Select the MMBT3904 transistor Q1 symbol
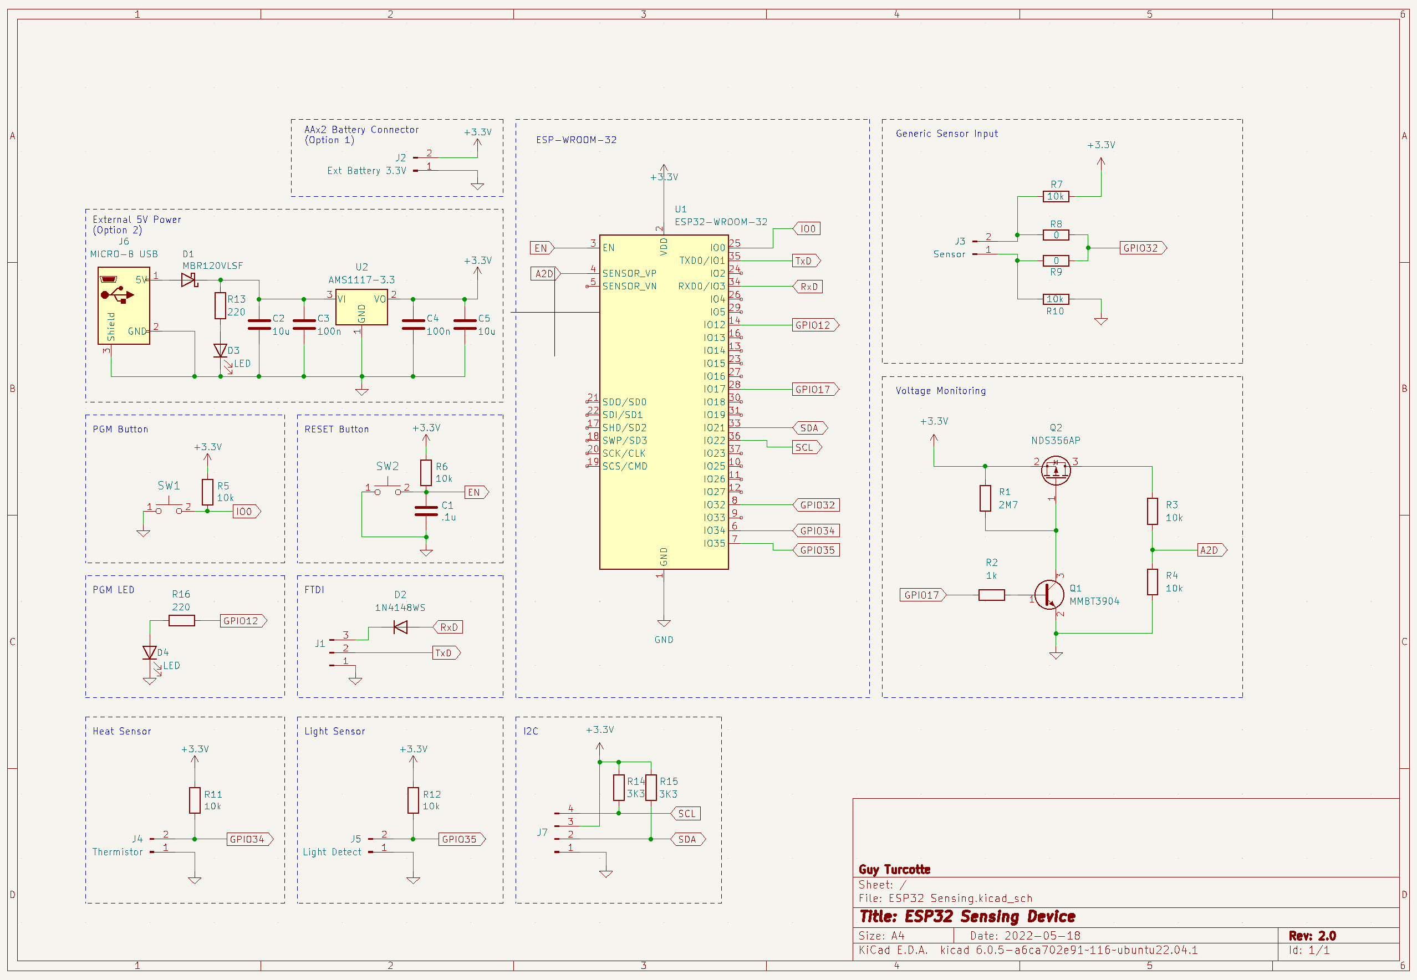This screenshot has height=980, width=1417. coord(1049,594)
